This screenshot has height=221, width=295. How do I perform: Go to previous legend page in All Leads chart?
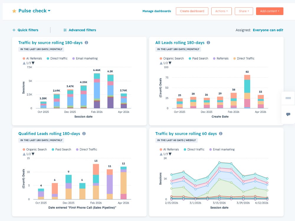click(161, 63)
